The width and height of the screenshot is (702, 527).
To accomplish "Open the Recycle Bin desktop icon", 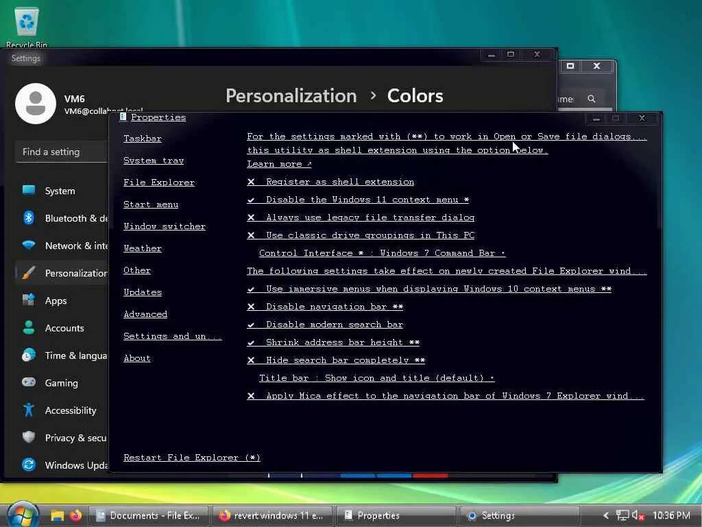I will tap(27, 27).
